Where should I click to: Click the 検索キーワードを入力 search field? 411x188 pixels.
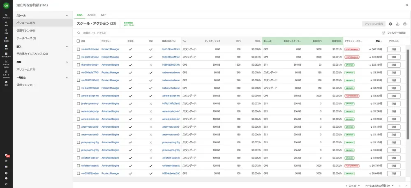pos(164,33)
